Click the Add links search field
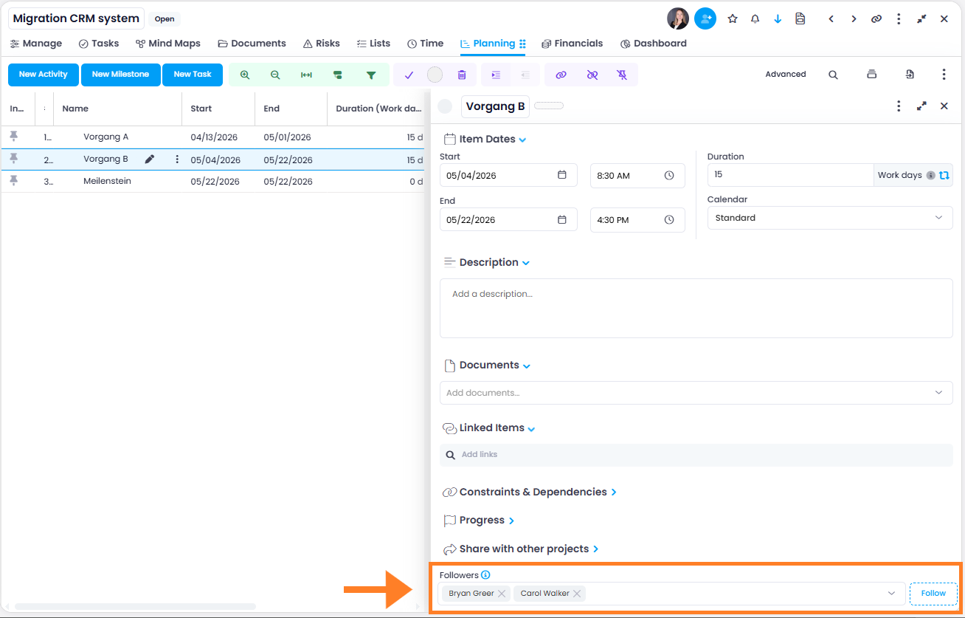This screenshot has width=965, height=618. (696, 455)
